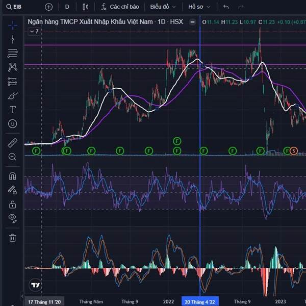Click the 2022 time axis label

pyautogui.click(x=168, y=301)
